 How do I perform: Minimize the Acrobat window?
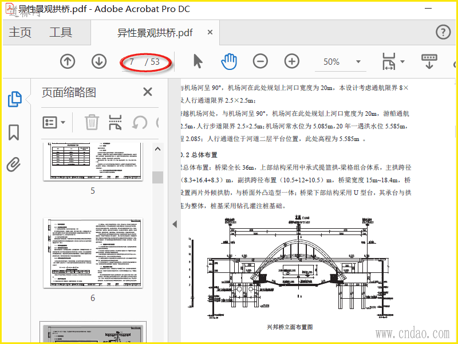[428, 9]
